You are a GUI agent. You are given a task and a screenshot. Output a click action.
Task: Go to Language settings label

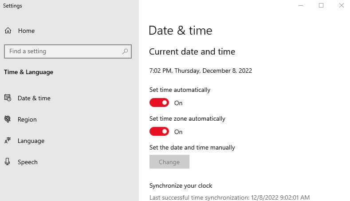31,141
